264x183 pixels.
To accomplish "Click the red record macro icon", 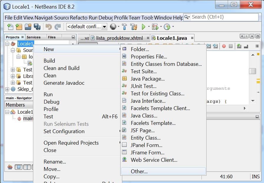I will (x=224, y=46).
